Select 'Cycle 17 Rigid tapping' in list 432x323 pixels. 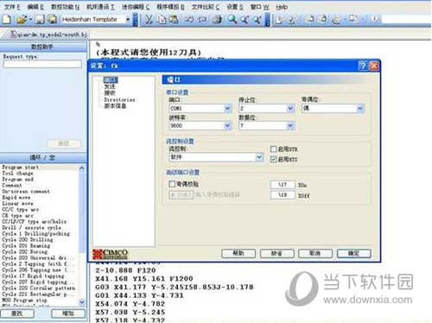point(33,275)
